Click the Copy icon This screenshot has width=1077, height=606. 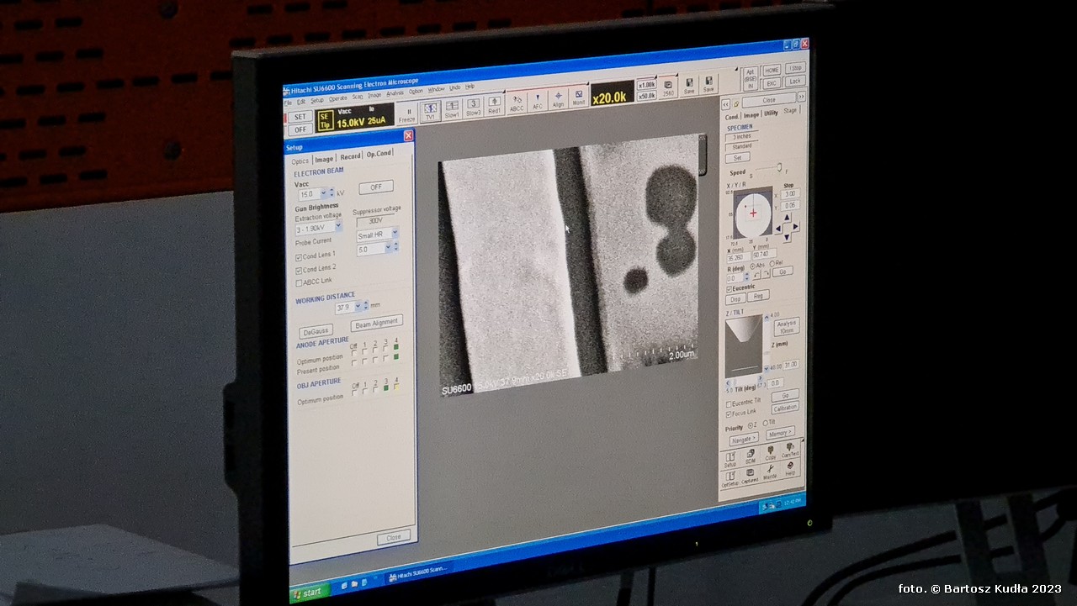(770, 453)
